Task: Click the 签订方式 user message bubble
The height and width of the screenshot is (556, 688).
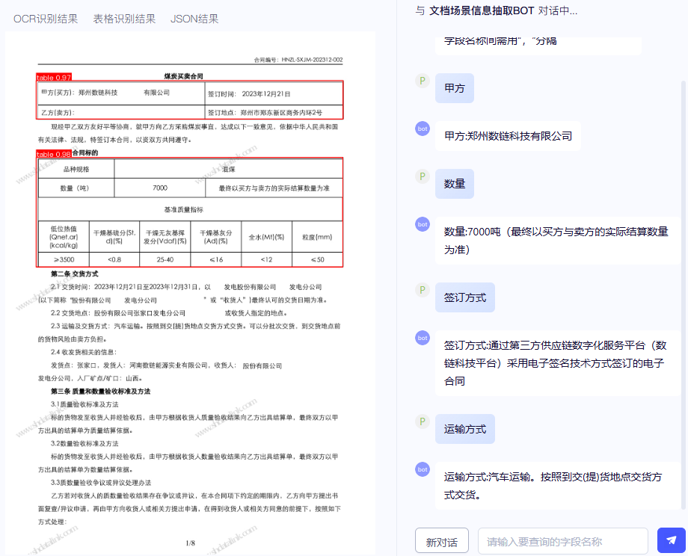Action: 465,297
